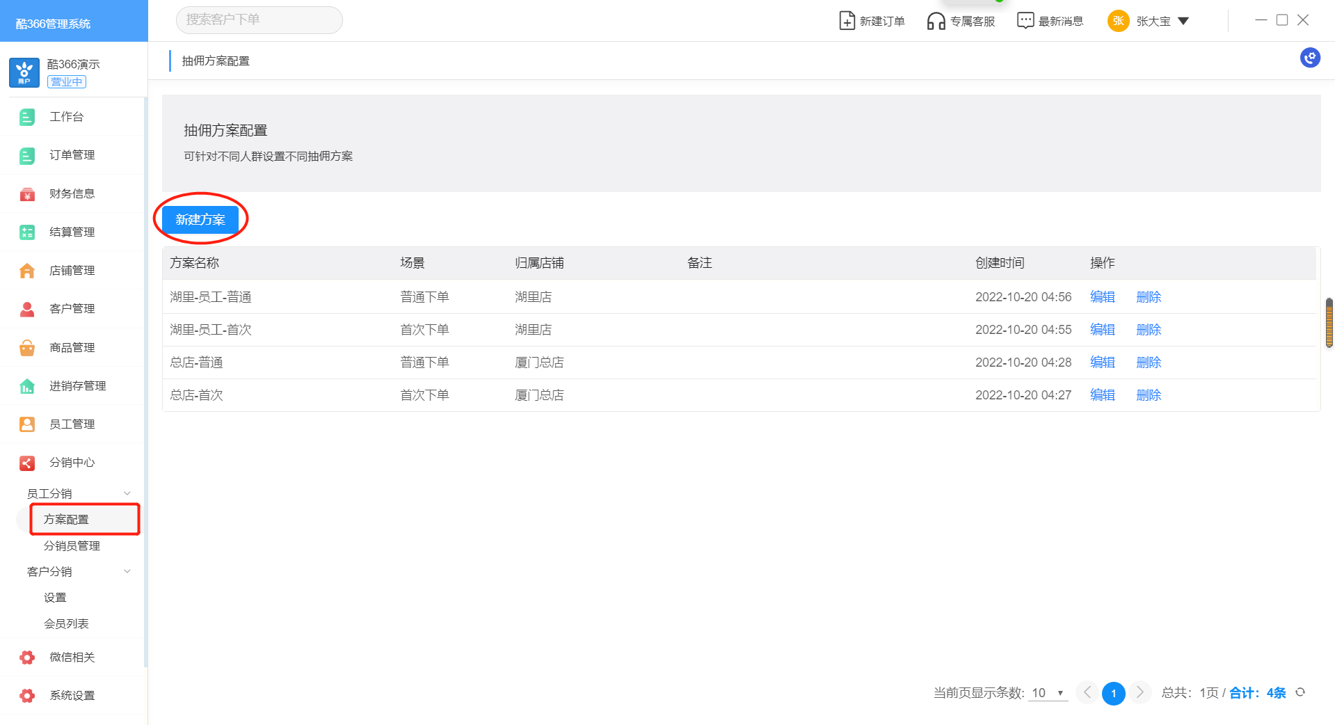The image size is (1335, 725).
Task: Open 分销中心 share icon
Action: click(x=27, y=463)
